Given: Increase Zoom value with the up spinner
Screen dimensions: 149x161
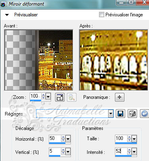Looking at the screenshot, I should [x=43, y=95].
